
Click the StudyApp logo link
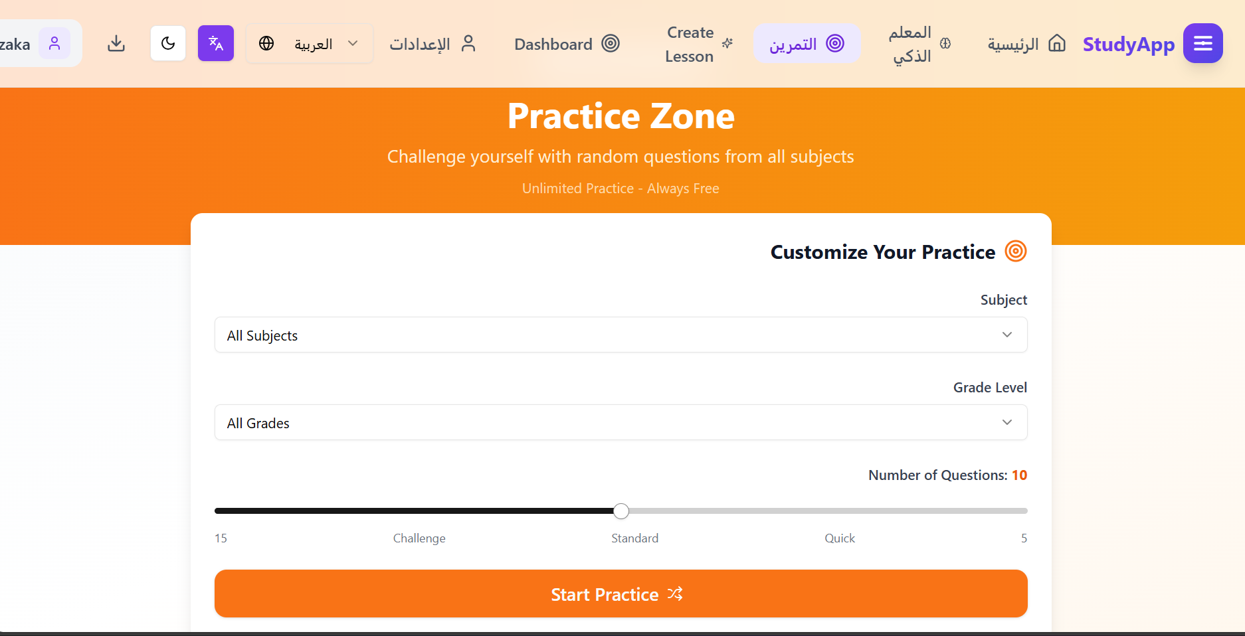pyautogui.click(x=1128, y=44)
